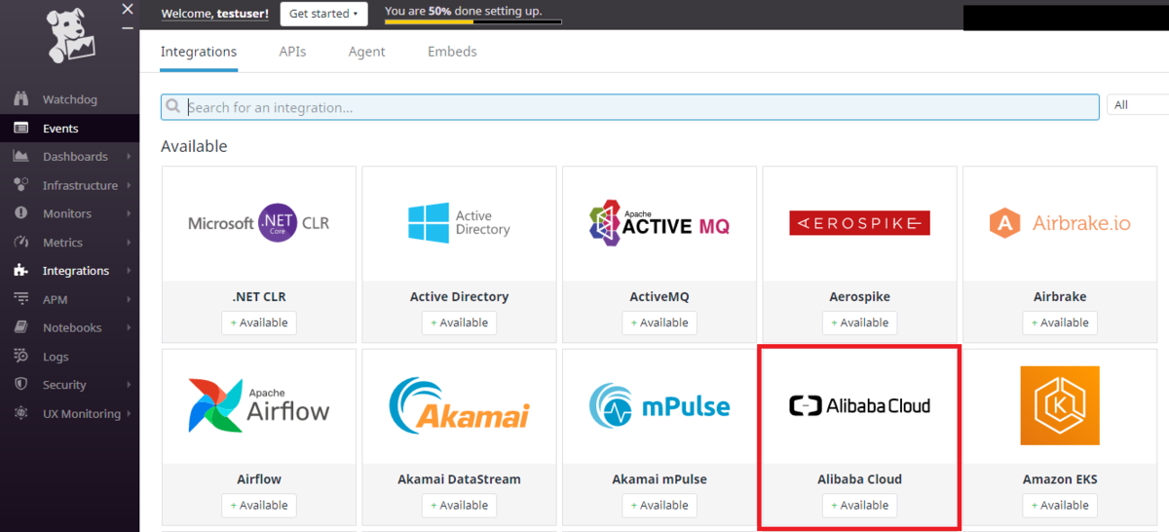
Task: Click the Alibaba Cloud title text
Action: tap(859, 479)
